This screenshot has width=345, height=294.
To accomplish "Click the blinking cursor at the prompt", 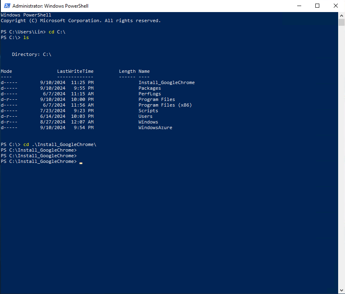I will tap(81, 163).
